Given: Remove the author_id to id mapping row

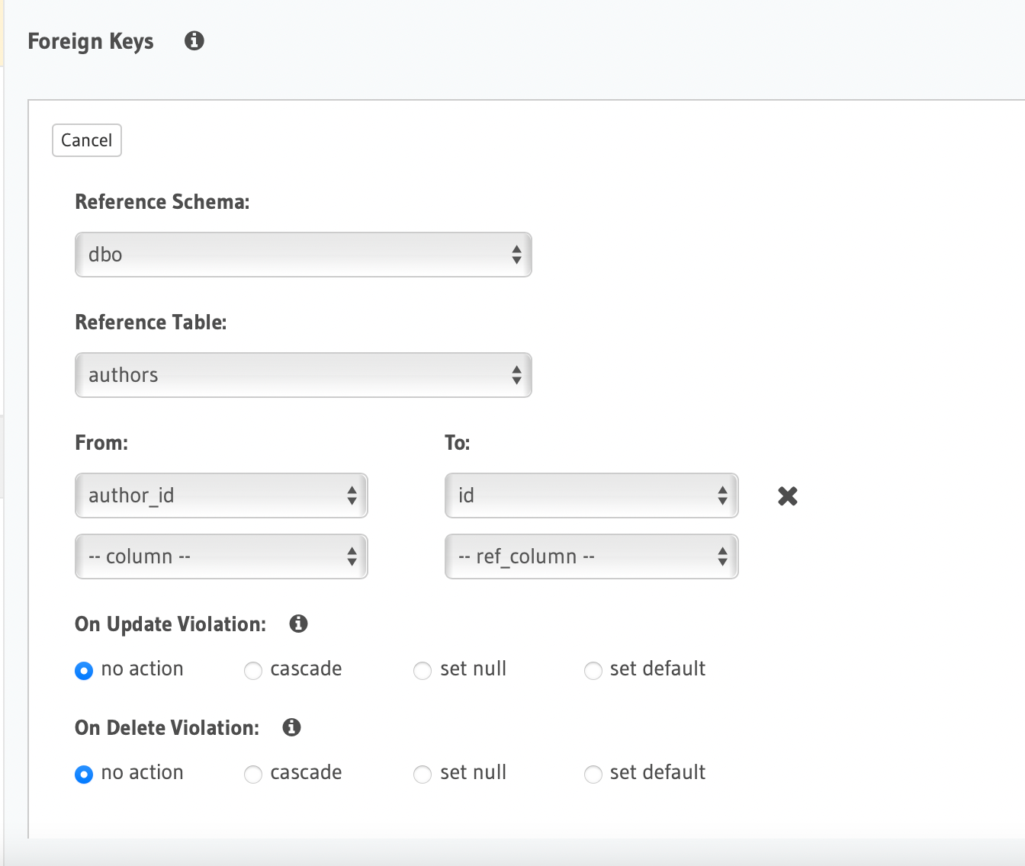Looking at the screenshot, I should click(787, 496).
